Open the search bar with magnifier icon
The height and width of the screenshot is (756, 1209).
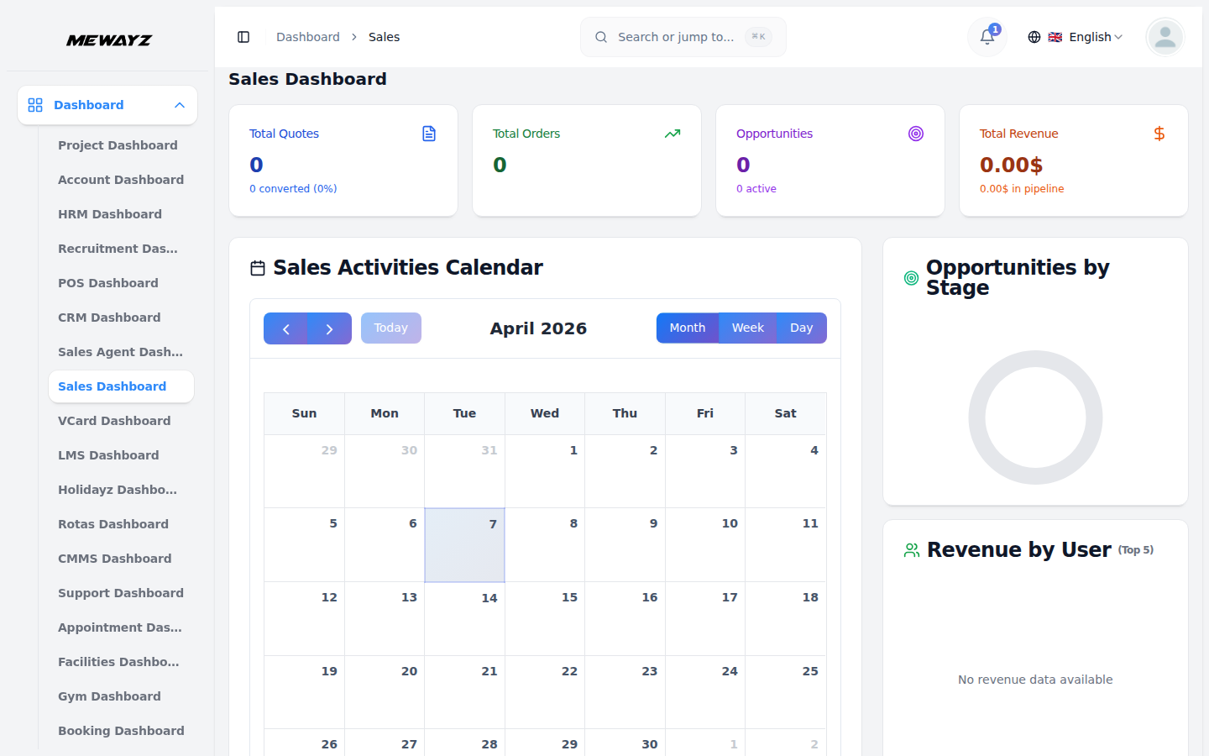[601, 36]
